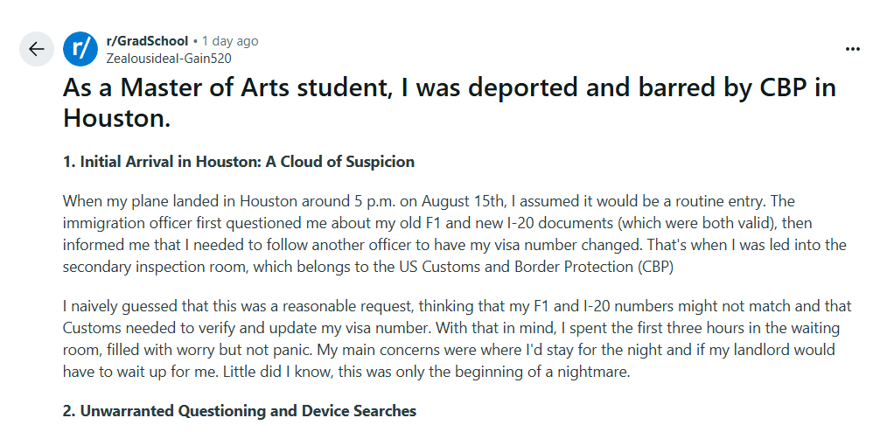Click the "2. Unwarranted Questioning and Device Searches" heading
Image resolution: width=887 pixels, height=432 pixels.
tap(240, 410)
